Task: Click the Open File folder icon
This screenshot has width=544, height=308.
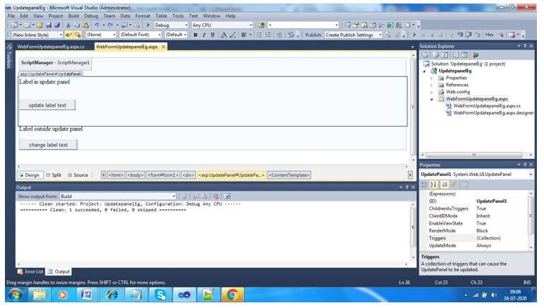Action: tap(40, 25)
